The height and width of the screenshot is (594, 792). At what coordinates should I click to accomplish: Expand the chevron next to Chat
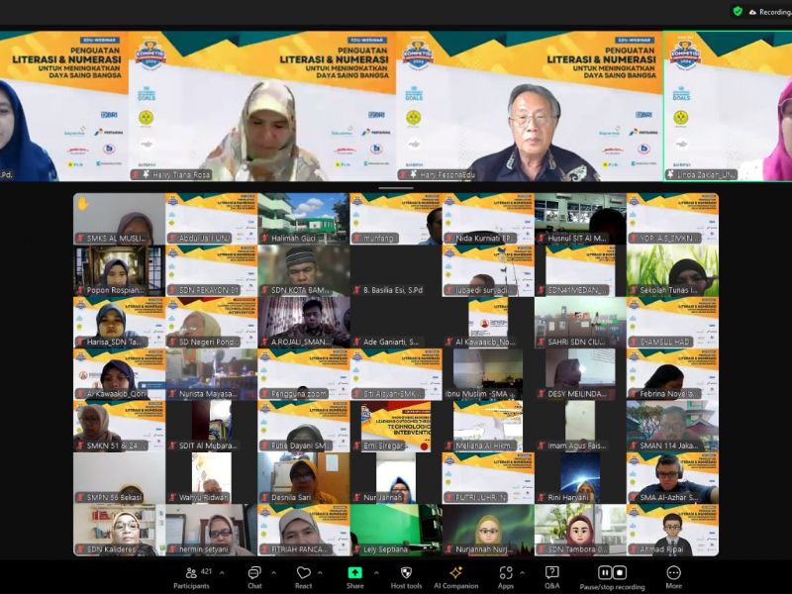[272, 572]
